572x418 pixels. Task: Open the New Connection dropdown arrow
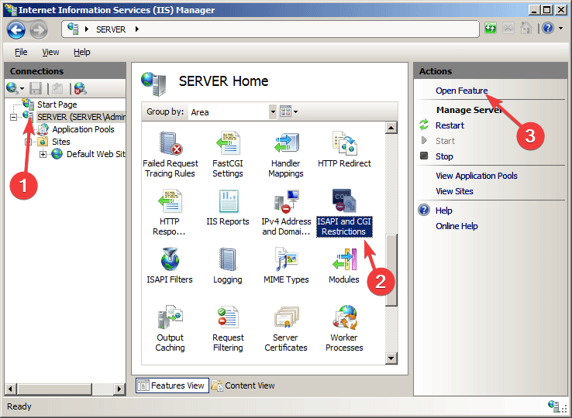[x=22, y=88]
